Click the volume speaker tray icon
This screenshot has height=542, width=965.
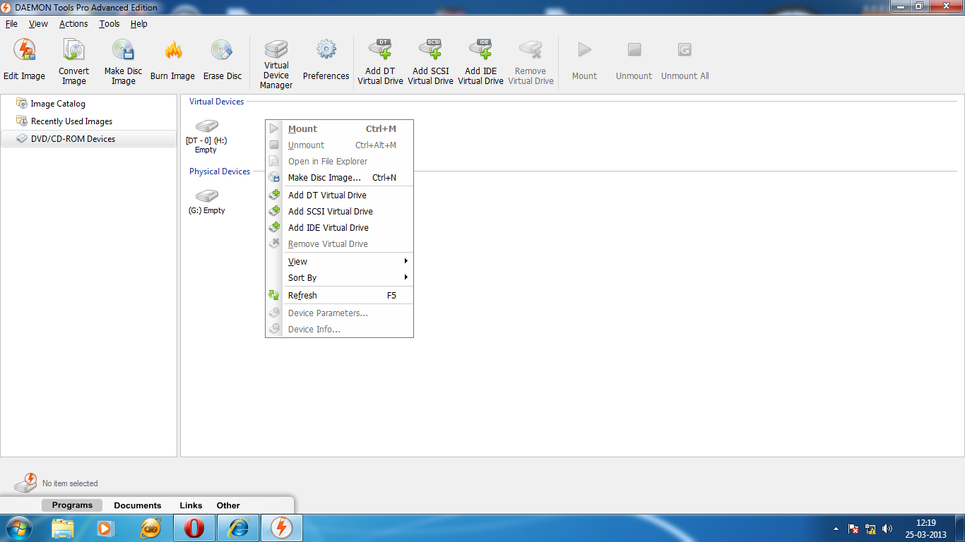(x=887, y=529)
